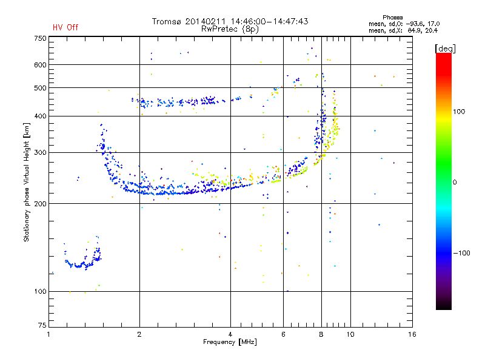
Task: Click the y-axis tick label '75'
Action: pyautogui.click(x=42, y=325)
